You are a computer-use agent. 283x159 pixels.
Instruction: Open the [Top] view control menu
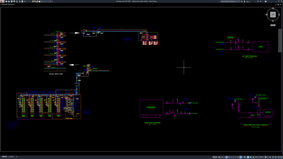[x=3, y=4]
